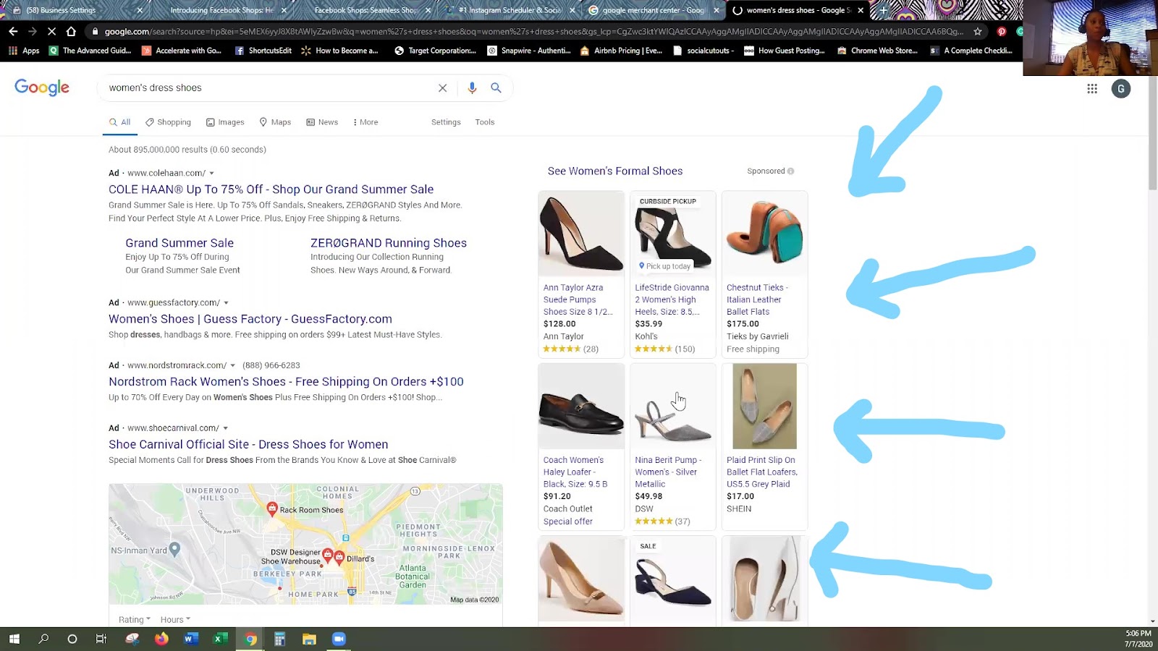Open the Ann Taylor Azra pump image
The height and width of the screenshot is (651, 1158).
click(x=581, y=234)
